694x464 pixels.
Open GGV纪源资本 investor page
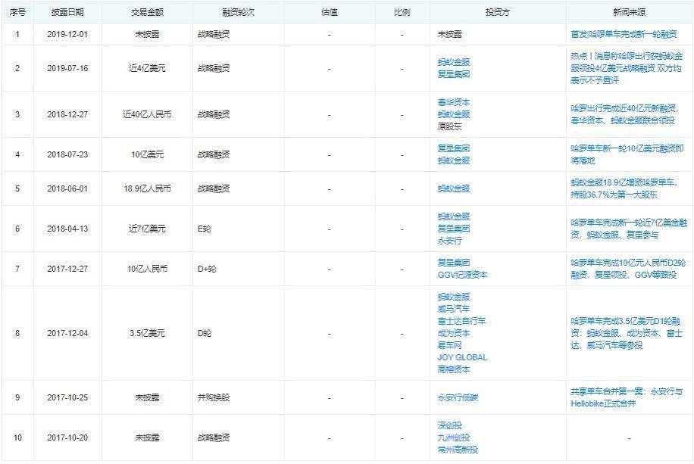coord(462,275)
